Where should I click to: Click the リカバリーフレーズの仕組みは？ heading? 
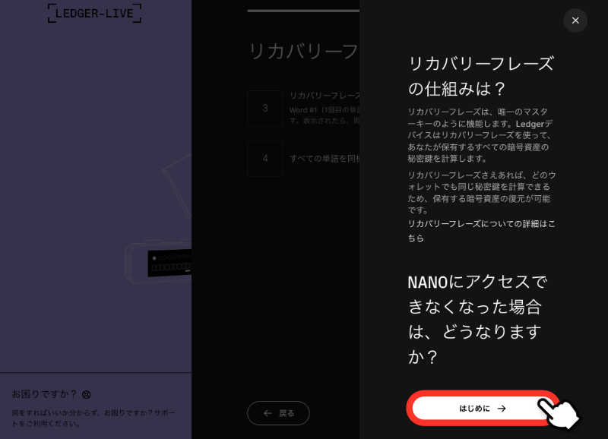click(x=481, y=76)
